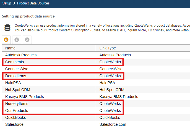
Task: Select the Comments data source
Action: coord(15,62)
